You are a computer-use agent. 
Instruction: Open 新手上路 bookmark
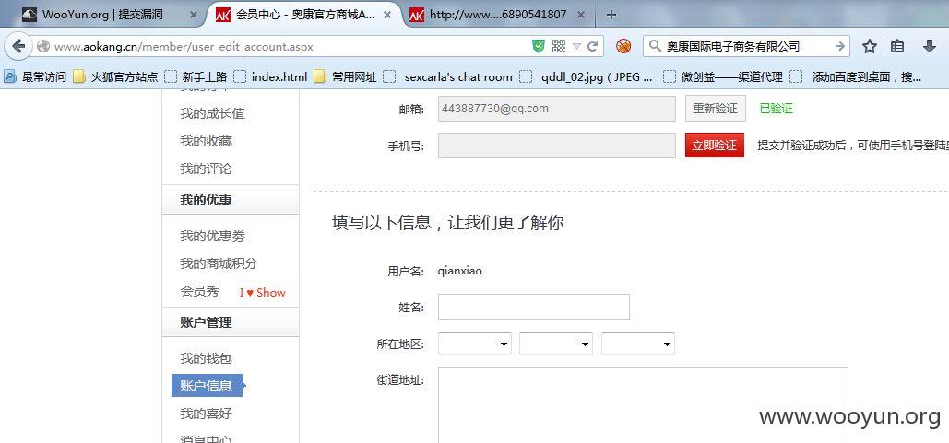[196, 76]
